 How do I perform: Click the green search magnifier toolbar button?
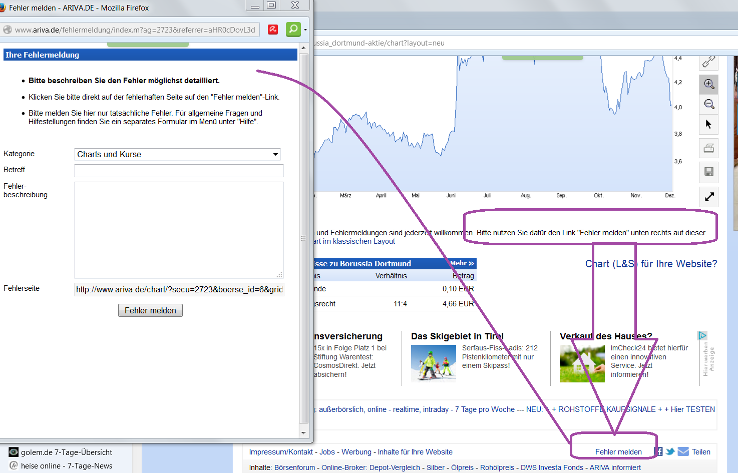(293, 30)
